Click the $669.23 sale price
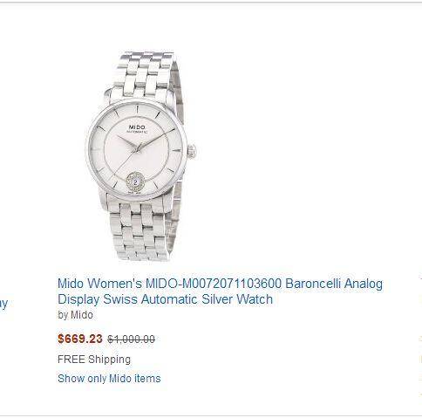 [80, 339]
